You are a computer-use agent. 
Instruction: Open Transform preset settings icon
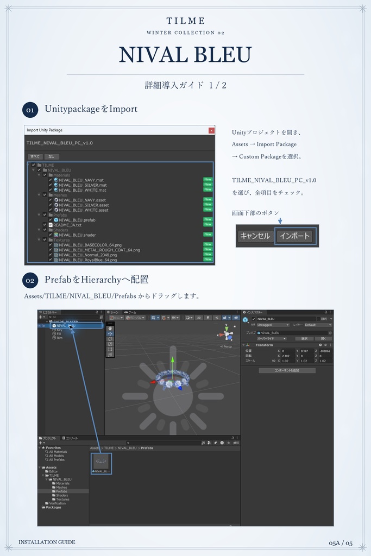(x=325, y=345)
